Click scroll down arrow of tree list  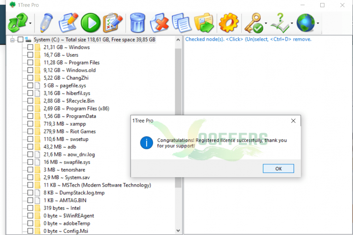pos(178,231)
